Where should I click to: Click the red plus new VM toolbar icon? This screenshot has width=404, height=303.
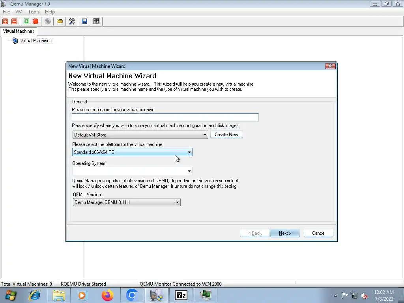point(5,21)
